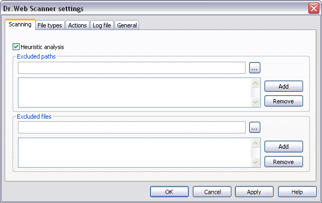Viewport: 322px width, 203px height.
Task: Select the General tab
Action: [127, 25]
